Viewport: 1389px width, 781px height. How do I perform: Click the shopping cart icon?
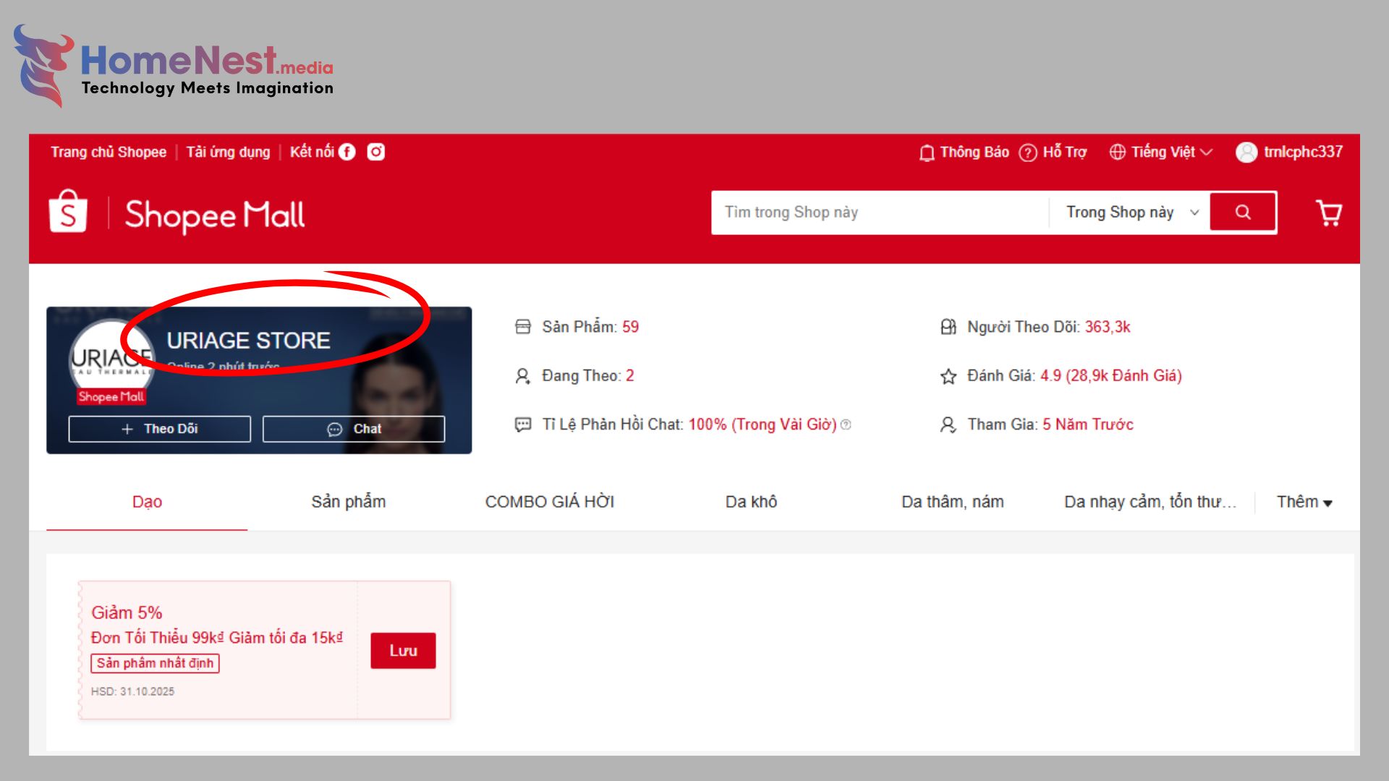coord(1328,213)
